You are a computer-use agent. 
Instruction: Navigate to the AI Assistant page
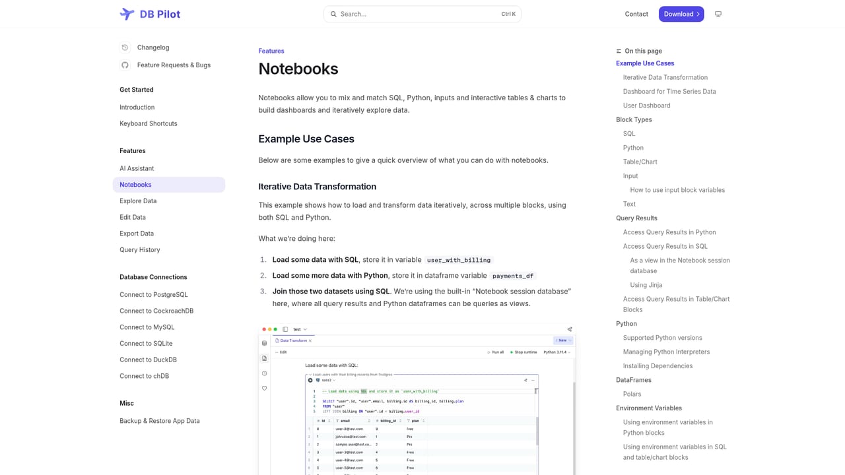point(137,169)
